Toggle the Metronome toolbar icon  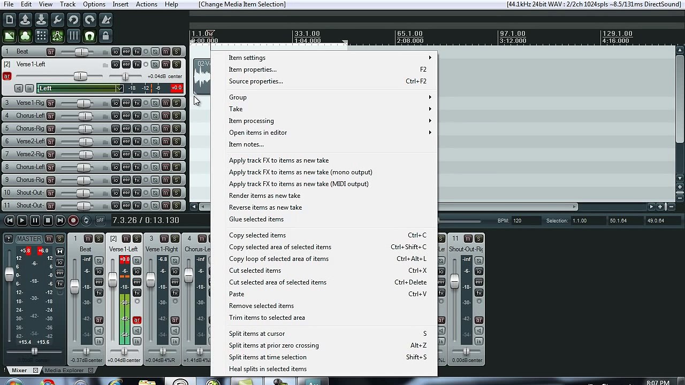tap(105, 20)
